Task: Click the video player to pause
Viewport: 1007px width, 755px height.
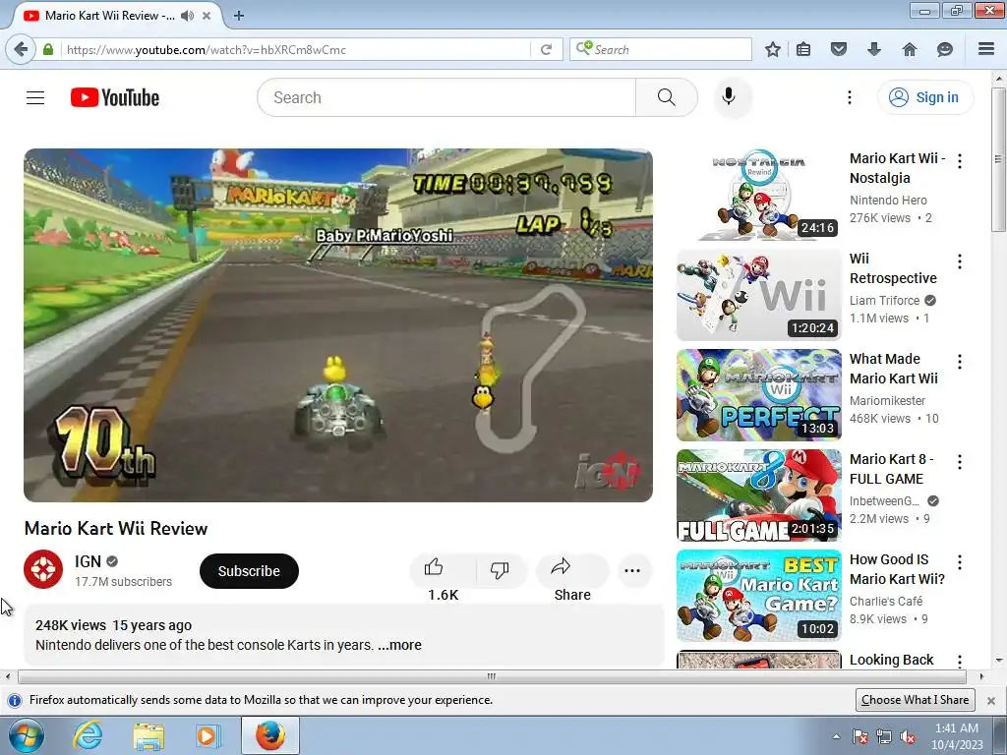Action: [x=338, y=325]
